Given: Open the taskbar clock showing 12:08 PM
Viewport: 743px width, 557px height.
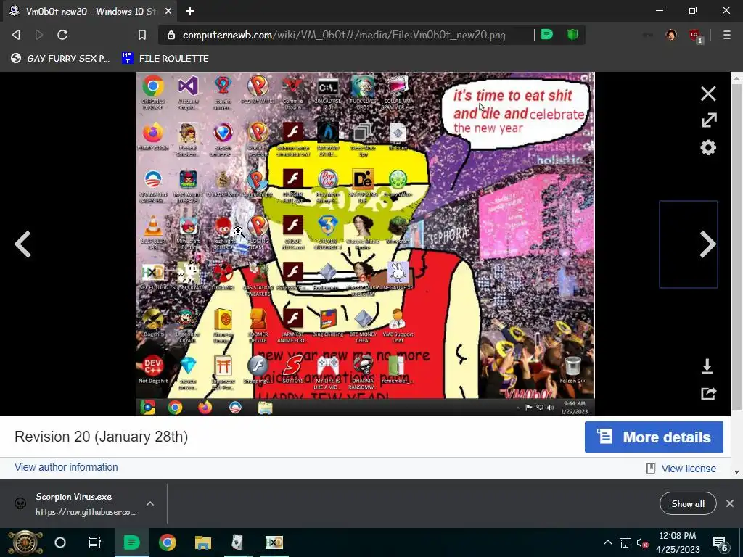Looking at the screenshot, I should pyautogui.click(x=678, y=542).
